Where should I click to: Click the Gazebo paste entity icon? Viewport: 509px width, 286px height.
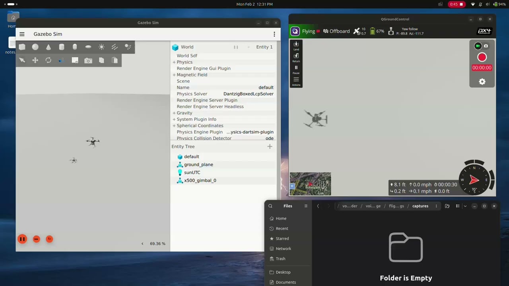(x=115, y=60)
